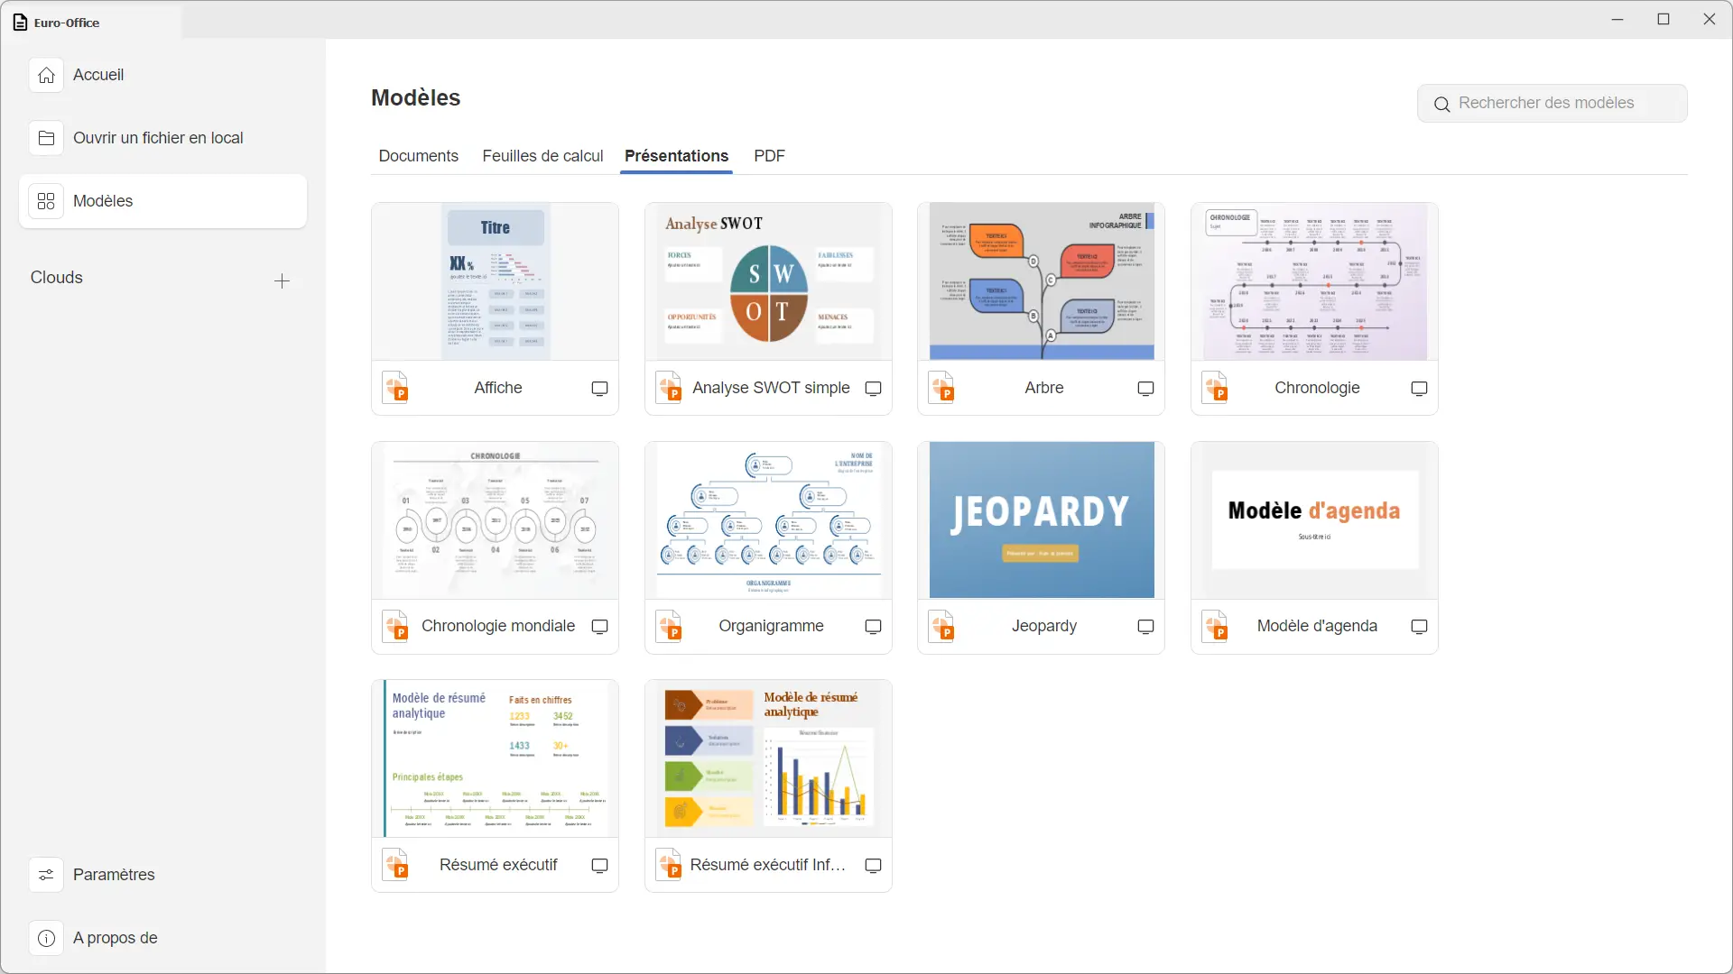Open the Chronologie mondiale thumbnail
This screenshot has height=974, width=1733.
(x=495, y=520)
